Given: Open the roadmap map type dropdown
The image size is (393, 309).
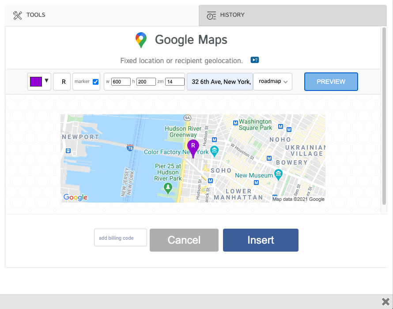Looking at the screenshot, I should 273,82.
